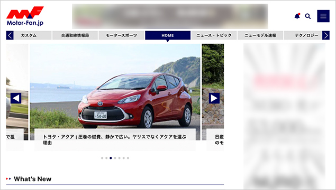Viewport: 336px width, 190px height.
Task: Select the HOME tab
Action: pyautogui.click(x=168, y=35)
